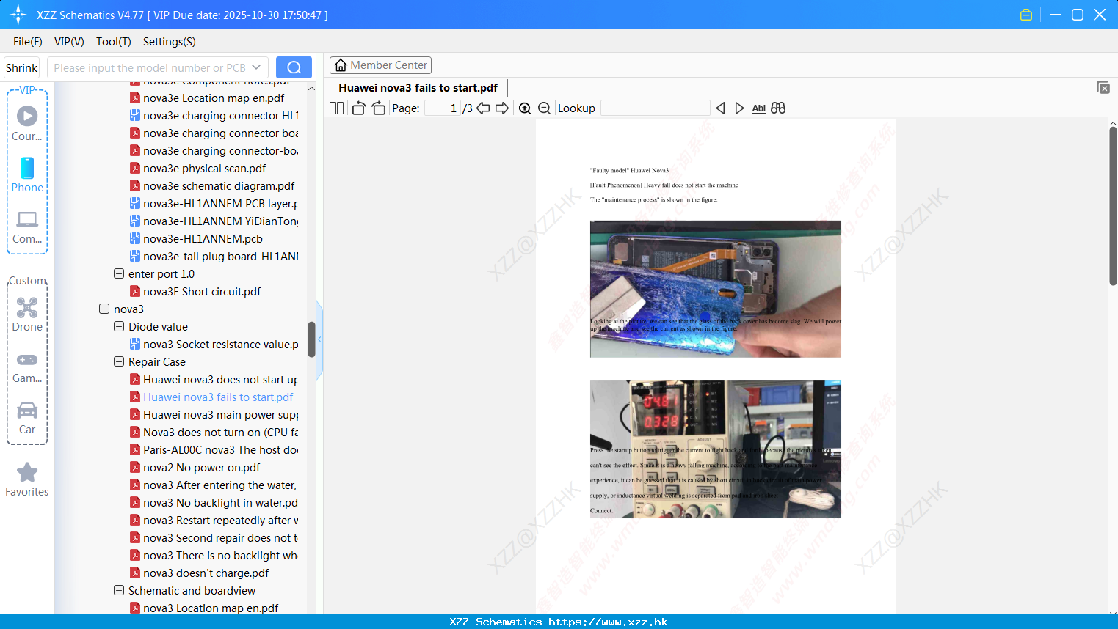Zoom in on the PDF
This screenshot has width=1118, height=629.
525,108
